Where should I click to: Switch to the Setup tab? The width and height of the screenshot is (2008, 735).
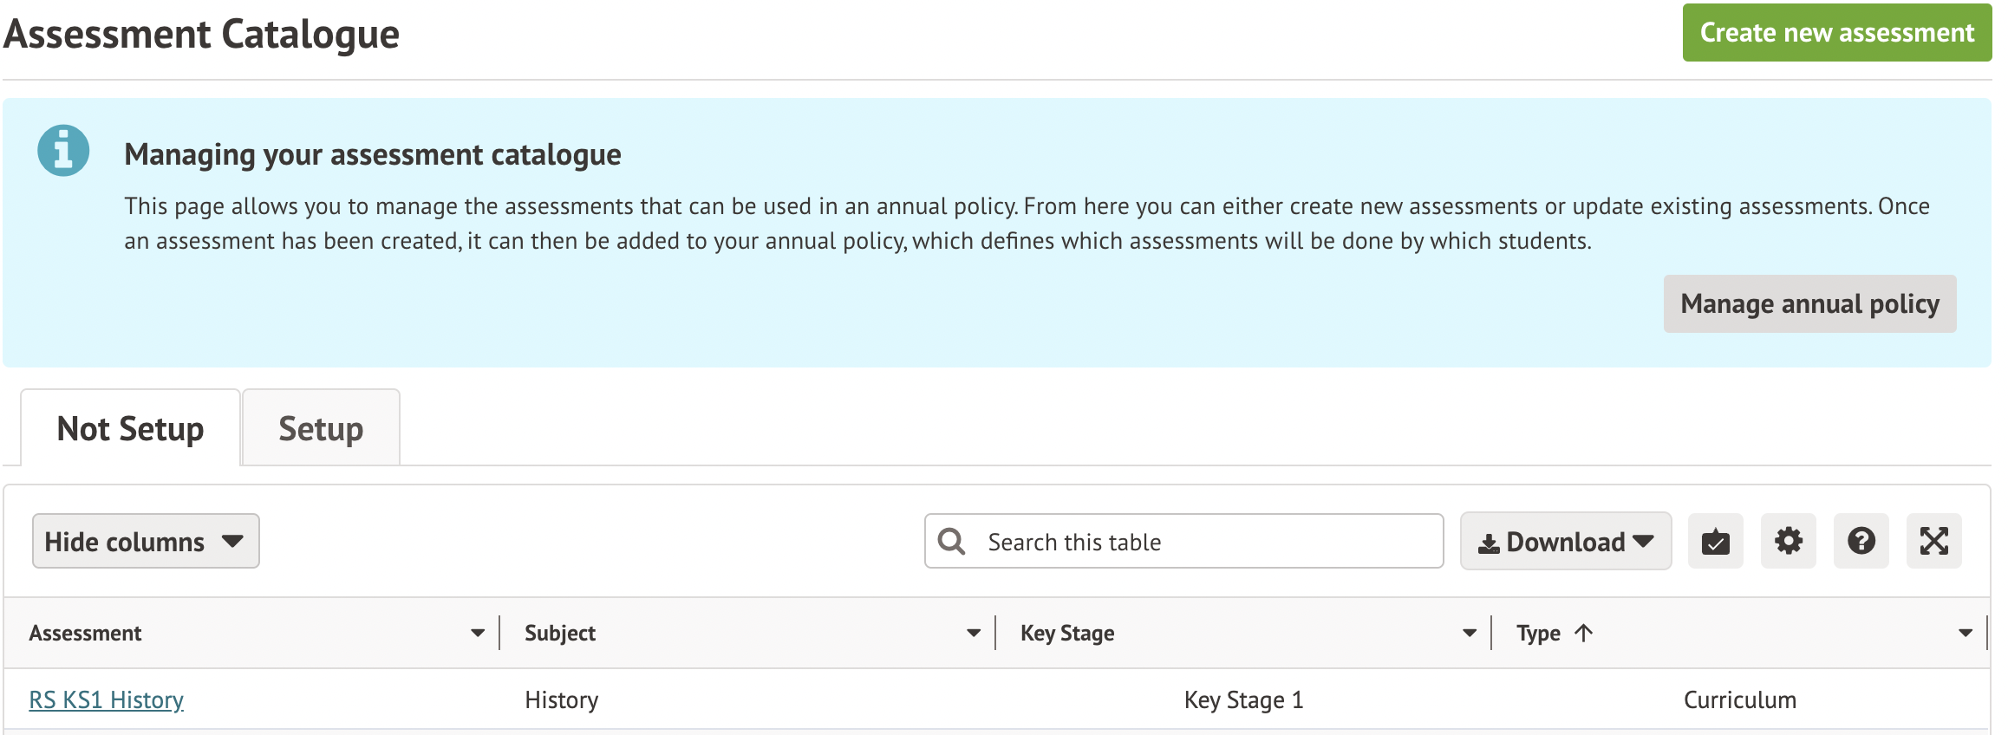[x=321, y=429]
